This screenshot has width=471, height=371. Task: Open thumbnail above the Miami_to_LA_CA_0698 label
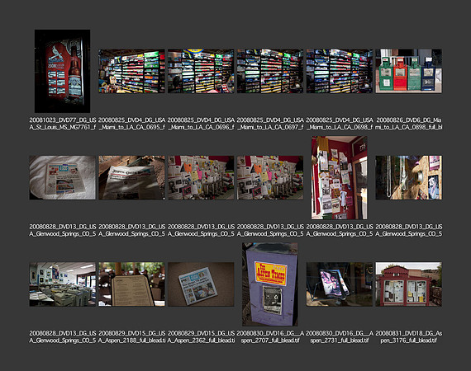339,71
